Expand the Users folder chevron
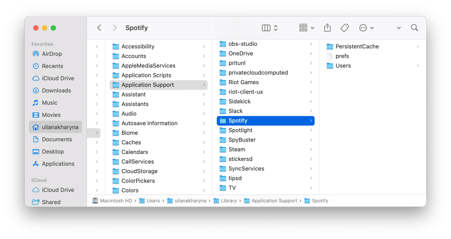451x239 pixels. tap(418, 65)
